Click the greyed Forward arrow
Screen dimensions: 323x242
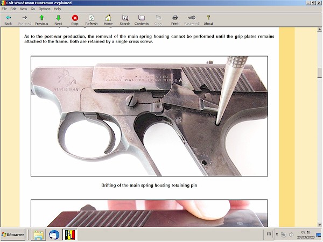click(25, 20)
